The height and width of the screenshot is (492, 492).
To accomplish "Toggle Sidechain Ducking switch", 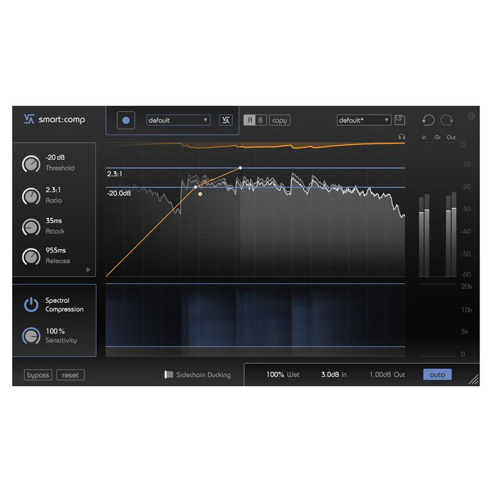I will coord(169,374).
